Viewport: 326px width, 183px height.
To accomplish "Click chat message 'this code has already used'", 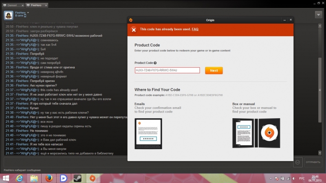I will (x=59, y=90).
